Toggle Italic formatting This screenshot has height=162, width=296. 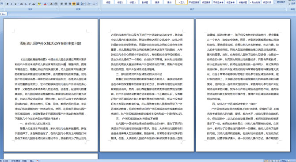(x=11, y=4)
